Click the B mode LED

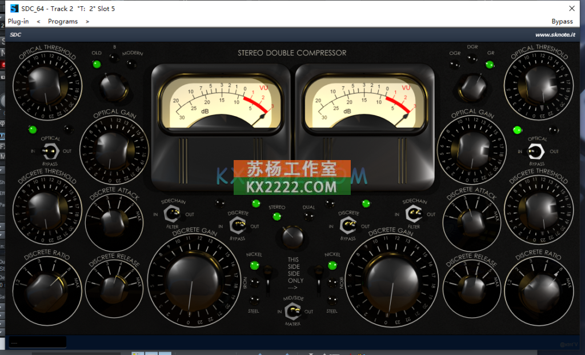click(114, 58)
